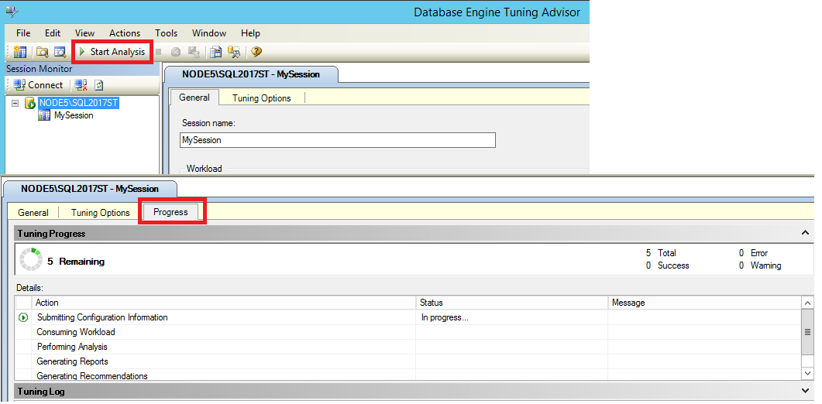The height and width of the screenshot is (404, 822).
Task: Expand the Tuning Log section
Action: click(x=805, y=391)
